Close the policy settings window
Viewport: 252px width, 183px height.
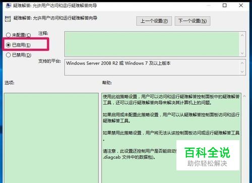(241, 6)
